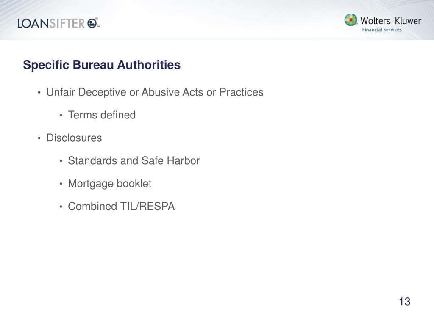This screenshot has width=434, height=325.
Task: Select the Specific Bureau Authorities title
Action: [102, 65]
